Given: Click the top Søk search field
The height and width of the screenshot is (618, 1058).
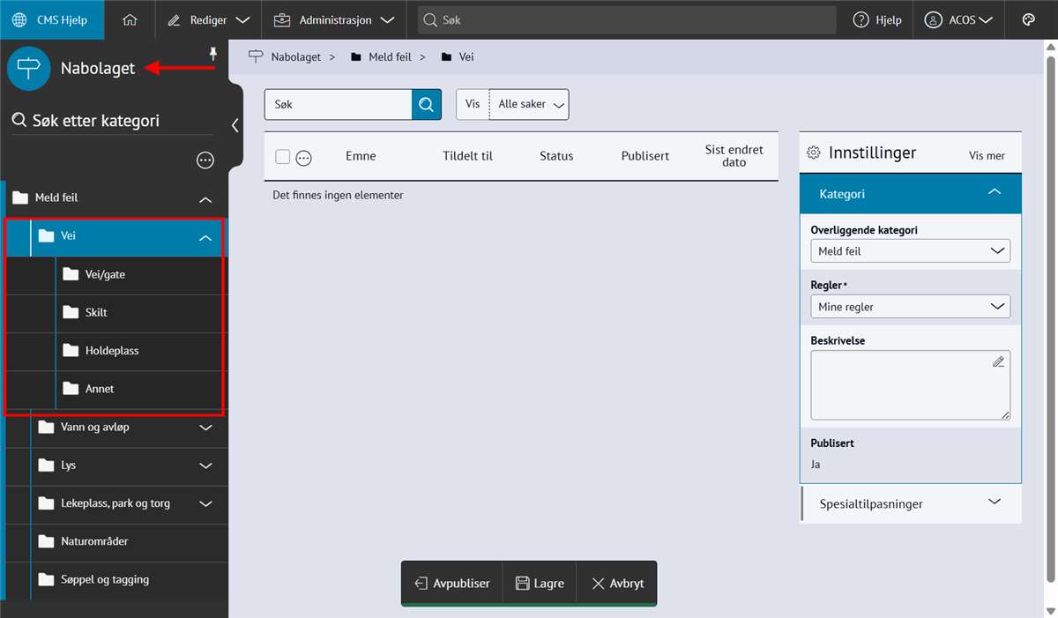Looking at the screenshot, I should pyautogui.click(x=626, y=19).
